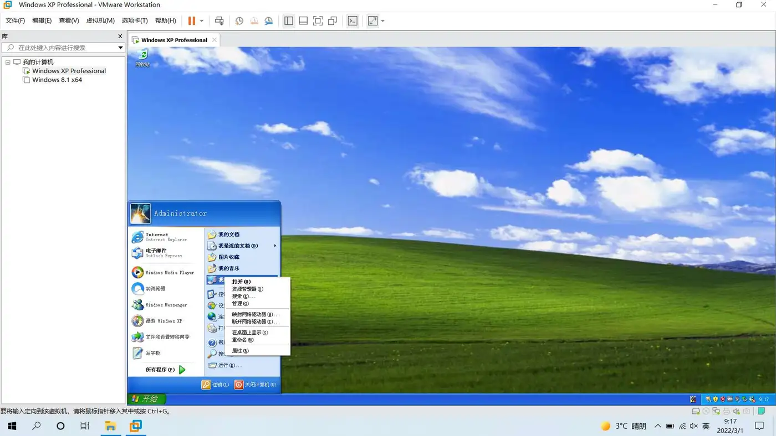Open the 文件(F) menu
Image resolution: width=776 pixels, height=436 pixels.
point(15,20)
